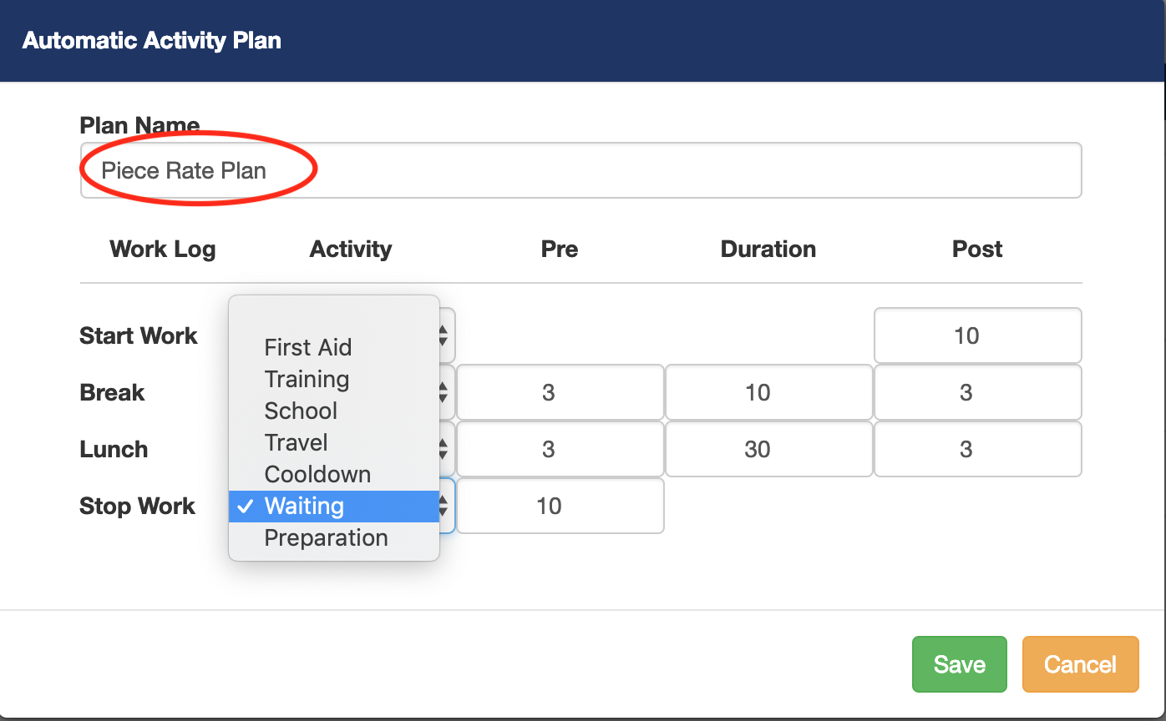This screenshot has height=721, width=1166.
Task: Select the checked Waiting option
Action: click(x=304, y=506)
